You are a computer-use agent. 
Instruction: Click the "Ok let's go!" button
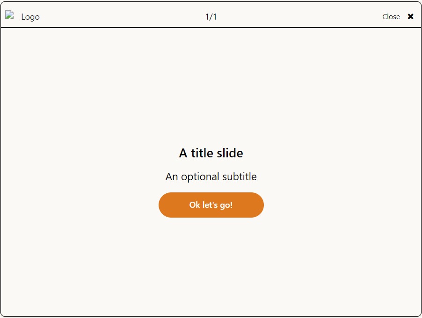coord(211,205)
